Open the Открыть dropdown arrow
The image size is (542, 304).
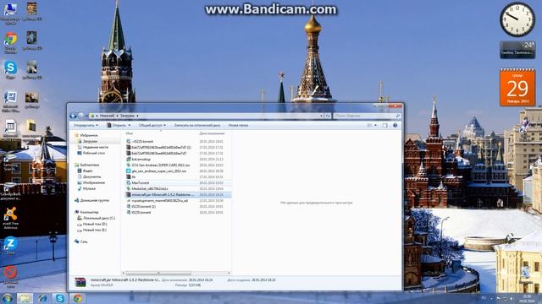(130, 125)
